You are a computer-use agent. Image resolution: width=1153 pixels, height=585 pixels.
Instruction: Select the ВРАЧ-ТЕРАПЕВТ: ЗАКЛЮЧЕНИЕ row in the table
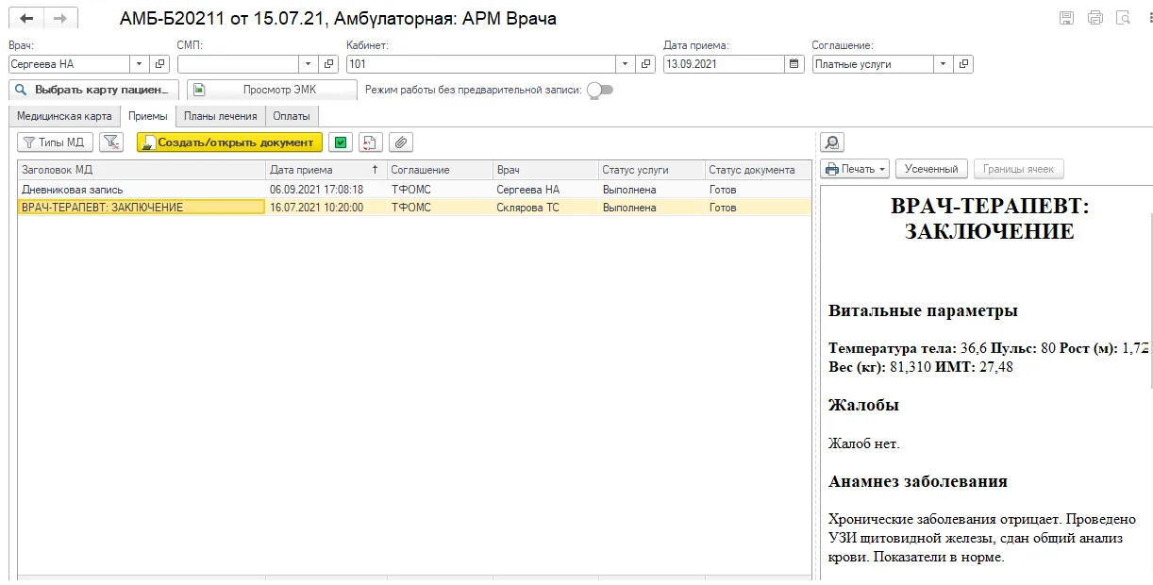click(x=414, y=208)
